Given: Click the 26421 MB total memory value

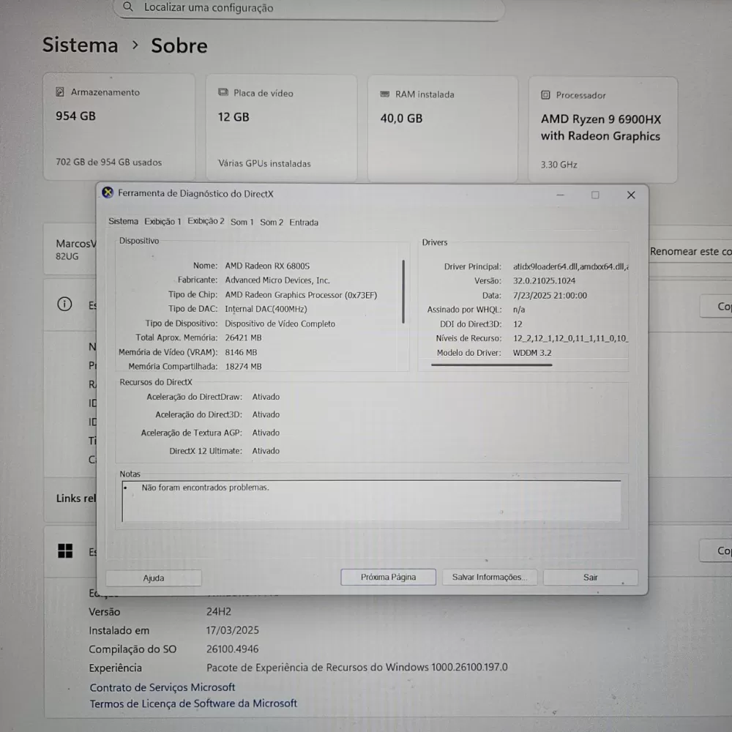Looking at the screenshot, I should click(243, 337).
